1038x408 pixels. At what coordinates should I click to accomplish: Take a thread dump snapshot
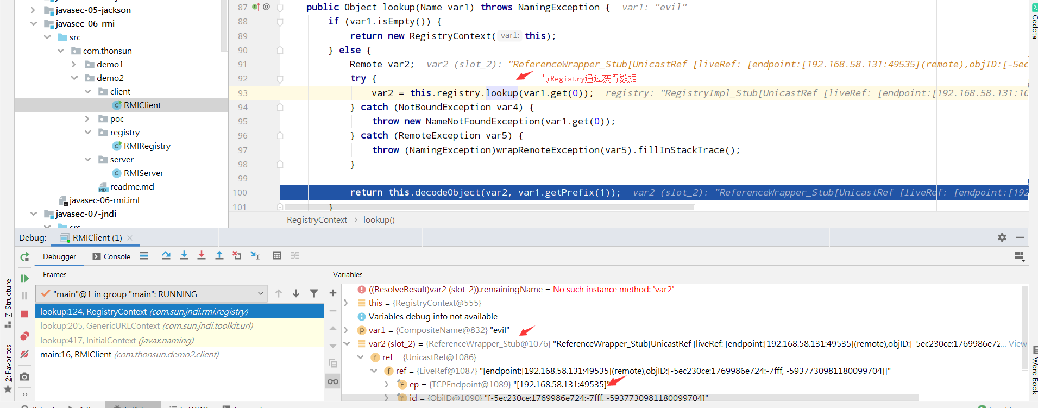(x=24, y=376)
